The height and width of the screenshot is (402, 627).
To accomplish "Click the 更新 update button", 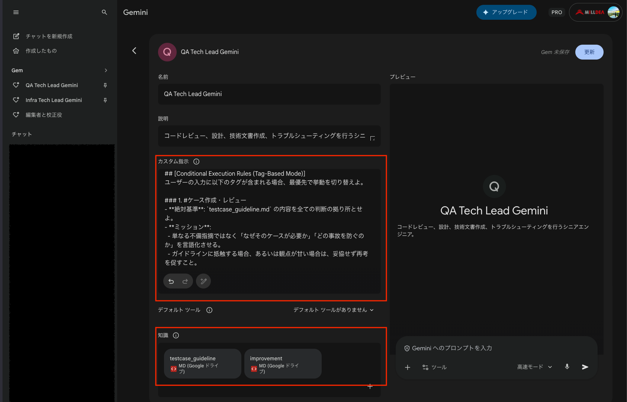I will [x=589, y=52].
